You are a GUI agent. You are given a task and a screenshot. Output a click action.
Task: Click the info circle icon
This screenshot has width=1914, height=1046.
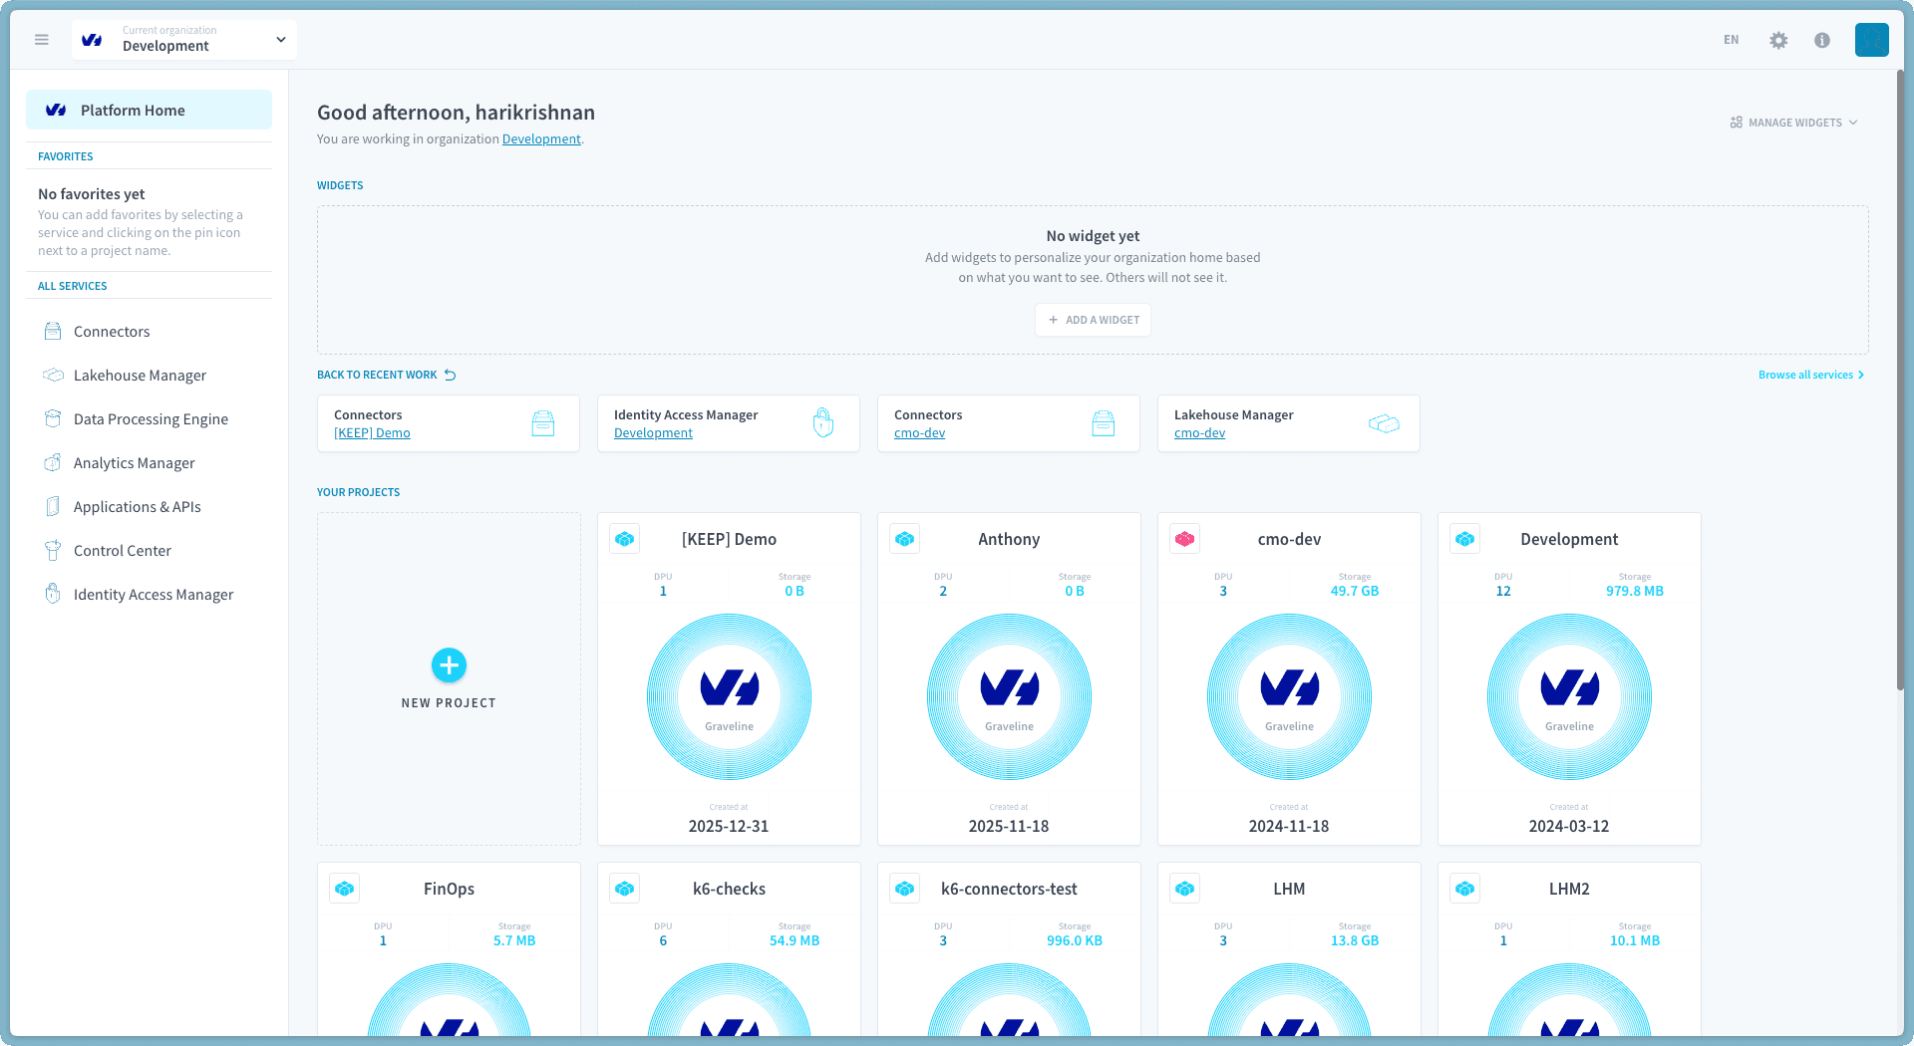1822,40
